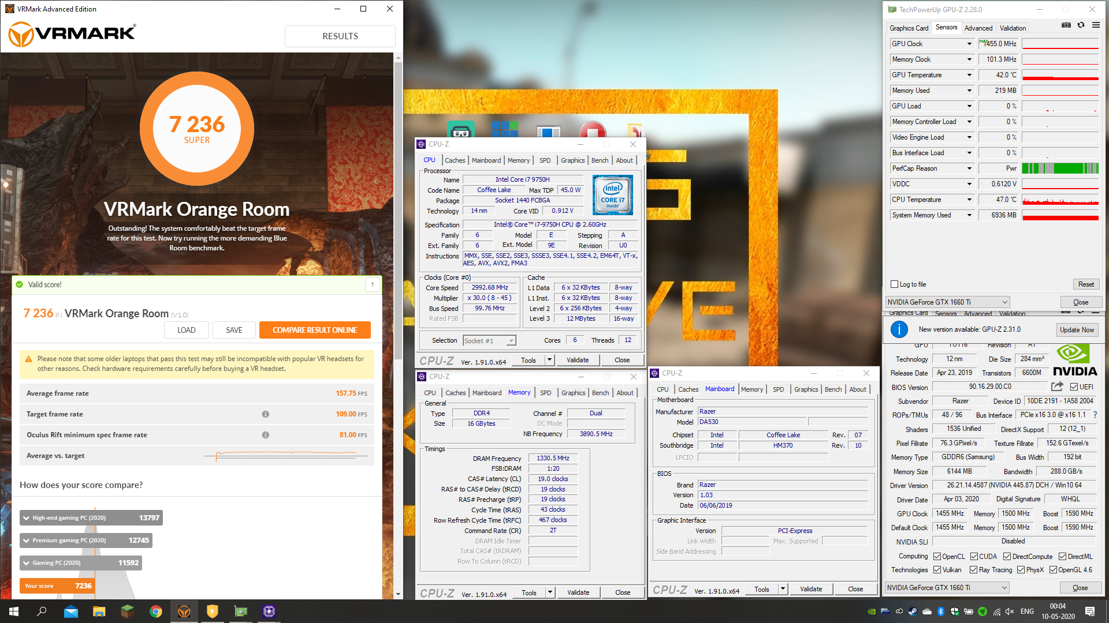Toggle the Ray Tracing checkbox

(x=973, y=570)
